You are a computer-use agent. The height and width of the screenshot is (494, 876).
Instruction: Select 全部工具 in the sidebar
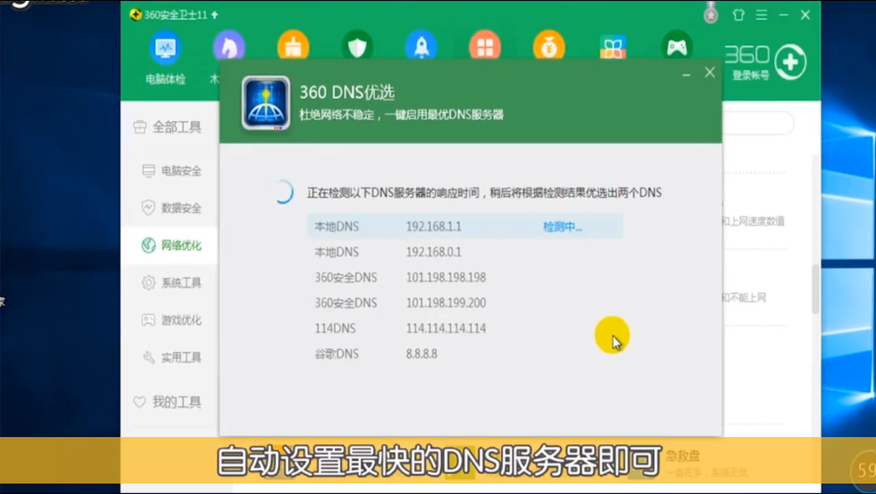pos(167,128)
